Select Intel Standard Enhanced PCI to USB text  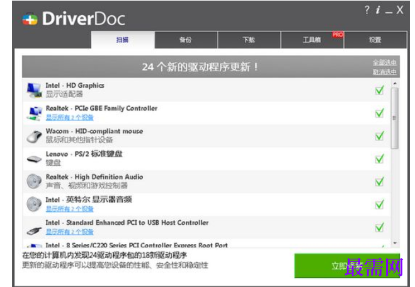tap(127, 223)
